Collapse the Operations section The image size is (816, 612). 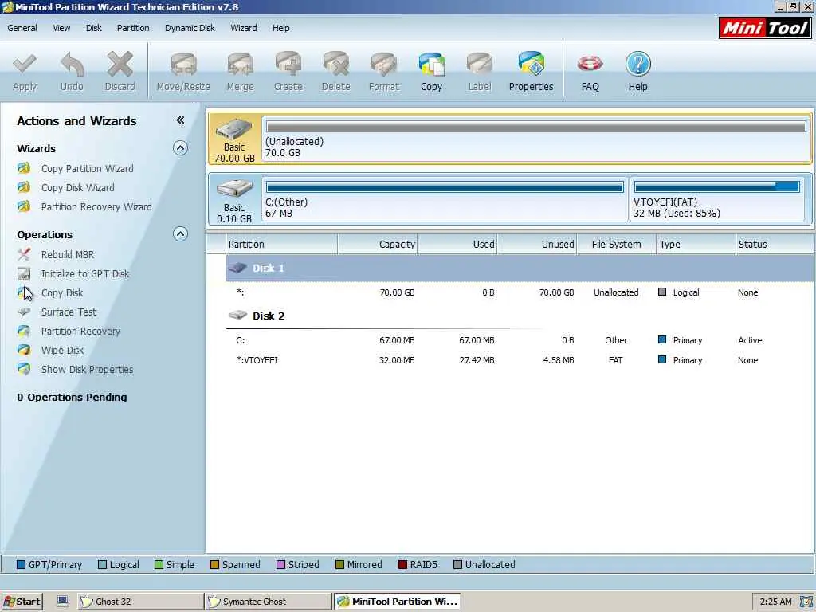click(x=180, y=234)
